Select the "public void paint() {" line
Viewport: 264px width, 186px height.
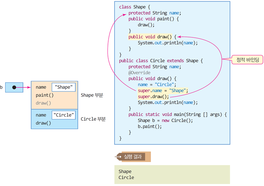[x=154, y=19]
